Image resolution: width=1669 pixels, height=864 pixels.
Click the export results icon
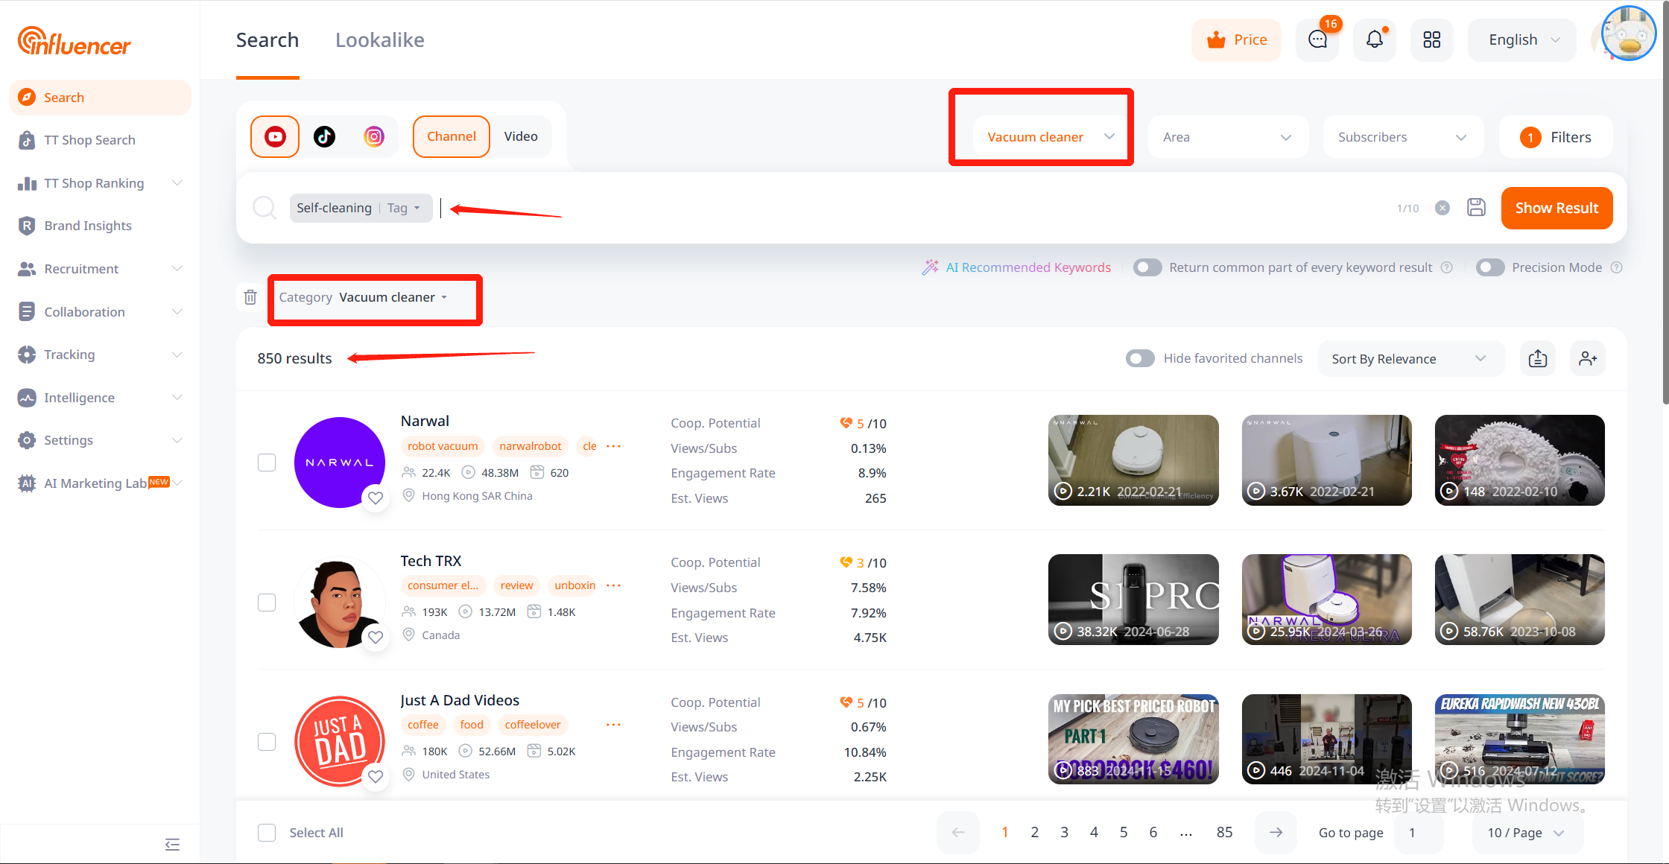(1538, 359)
